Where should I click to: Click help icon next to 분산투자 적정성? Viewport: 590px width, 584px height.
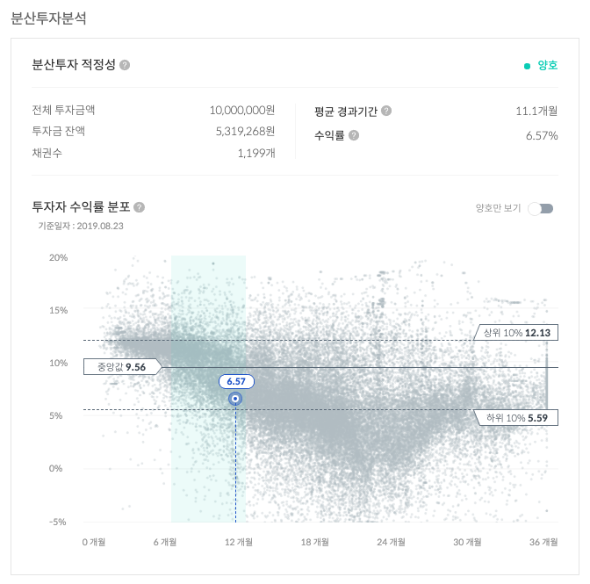tap(125, 65)
